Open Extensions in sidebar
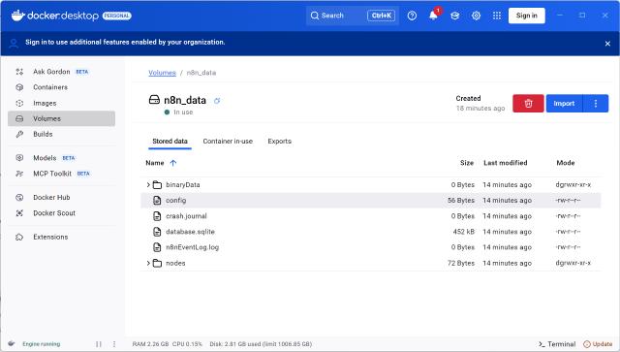This screenshot has width=620, height=352. (x=61, y=237)
